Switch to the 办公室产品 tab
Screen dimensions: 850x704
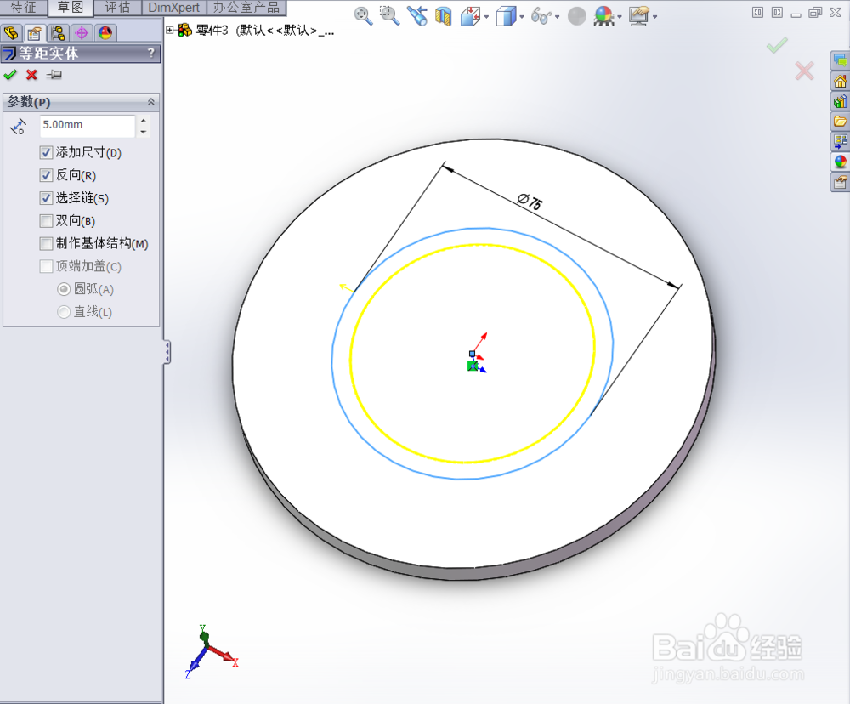point(246,7)
